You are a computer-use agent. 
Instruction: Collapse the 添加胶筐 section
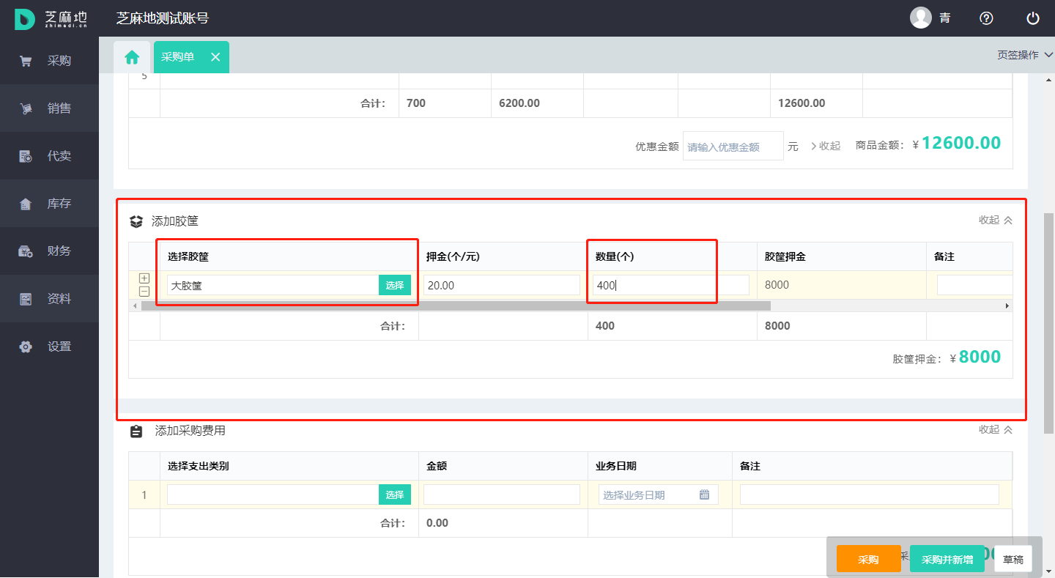point(996,220)
